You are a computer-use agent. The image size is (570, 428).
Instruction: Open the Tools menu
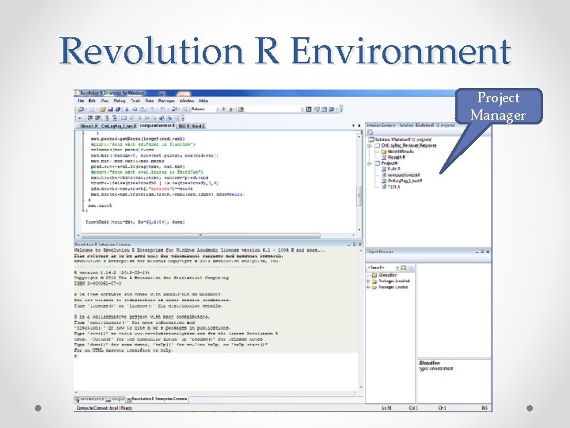tap(135, 101)
